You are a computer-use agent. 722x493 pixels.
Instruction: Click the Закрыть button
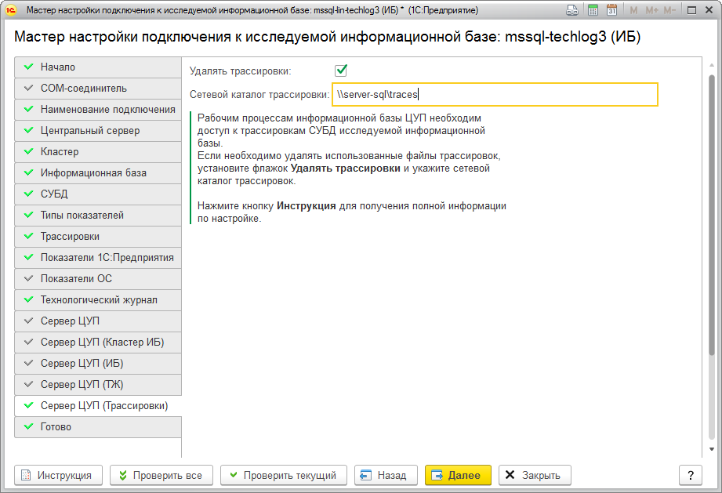(535, 475)
